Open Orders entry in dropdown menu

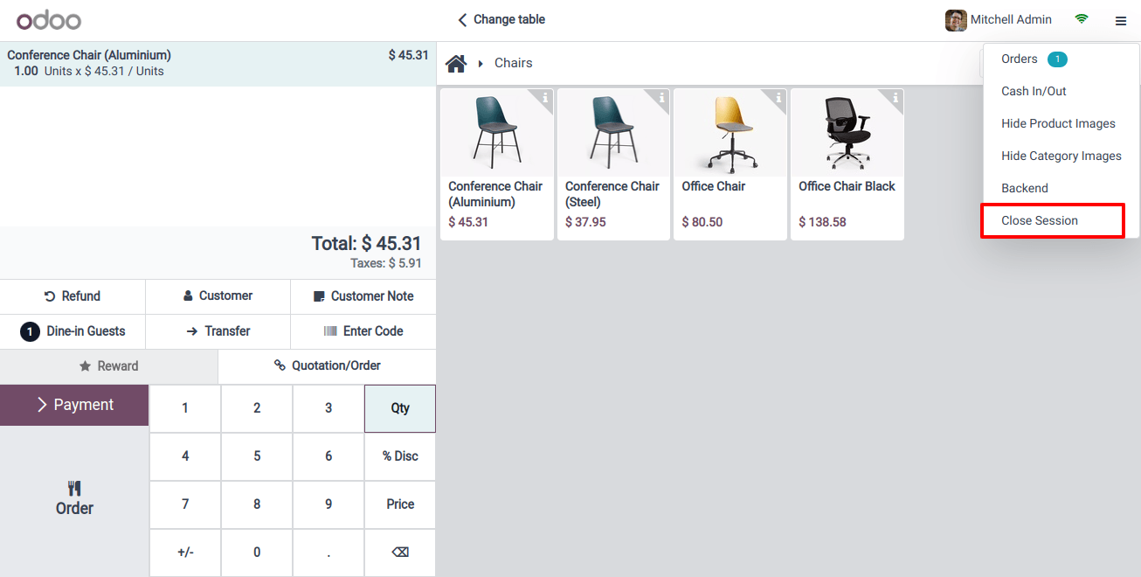tap(1020, 59)
